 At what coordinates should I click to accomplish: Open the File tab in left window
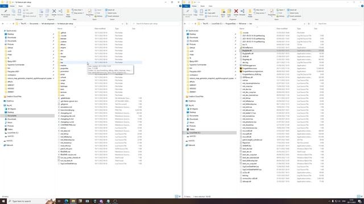coord(4,6)
